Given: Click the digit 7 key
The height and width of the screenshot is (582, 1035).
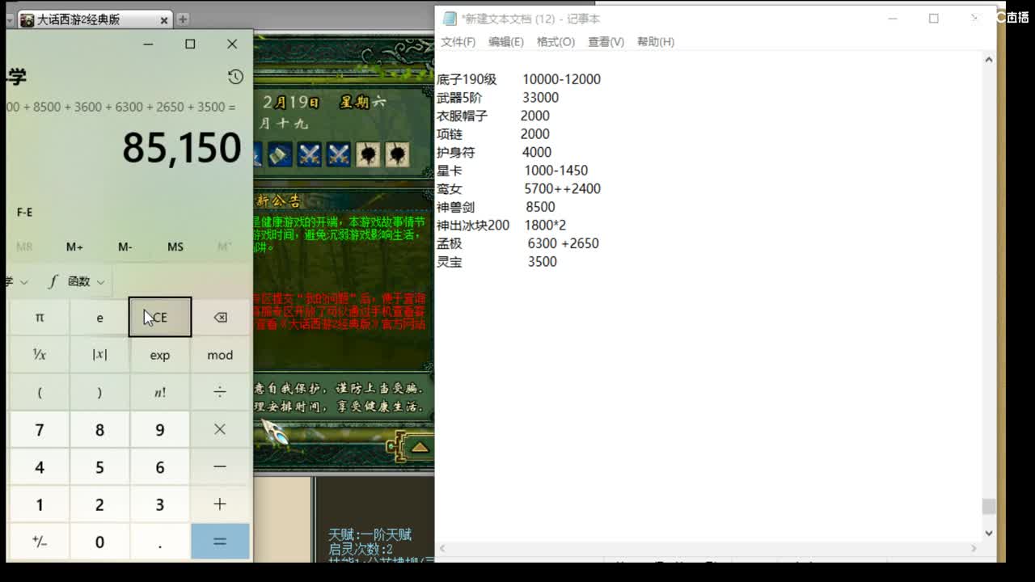Looking at the screenshot, I should click(x=40, y=429).
